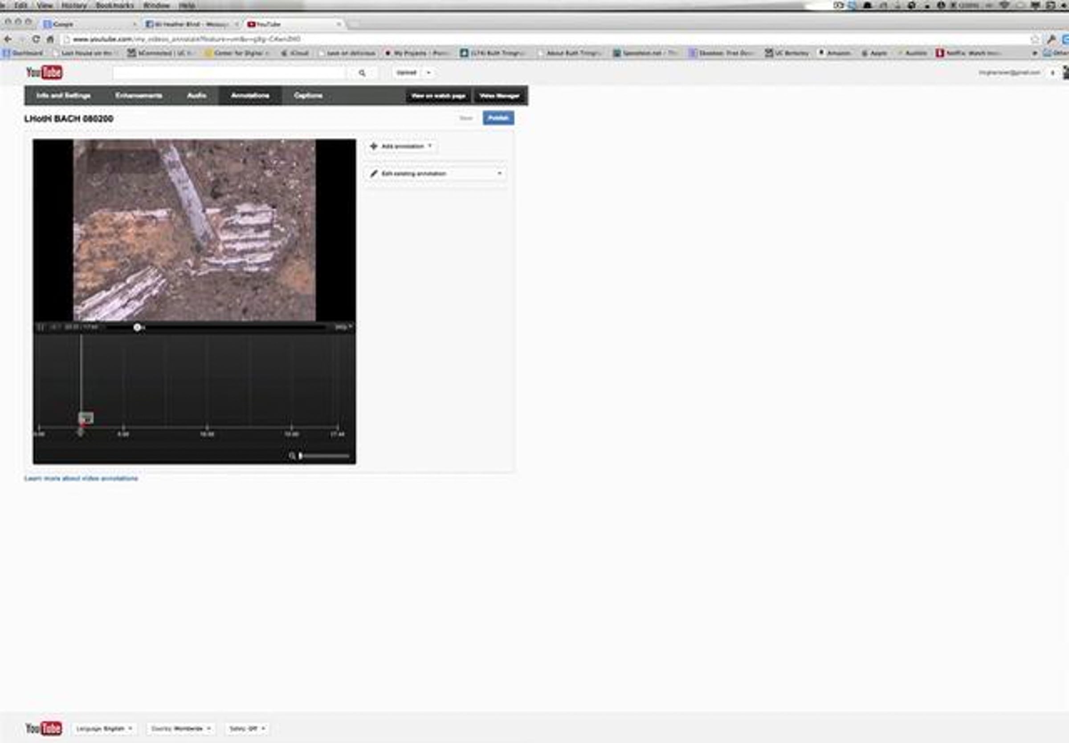Screen dimensions: 1069x743
Task: Click the timeline zoom slider
Action: [x=325, y=456]
